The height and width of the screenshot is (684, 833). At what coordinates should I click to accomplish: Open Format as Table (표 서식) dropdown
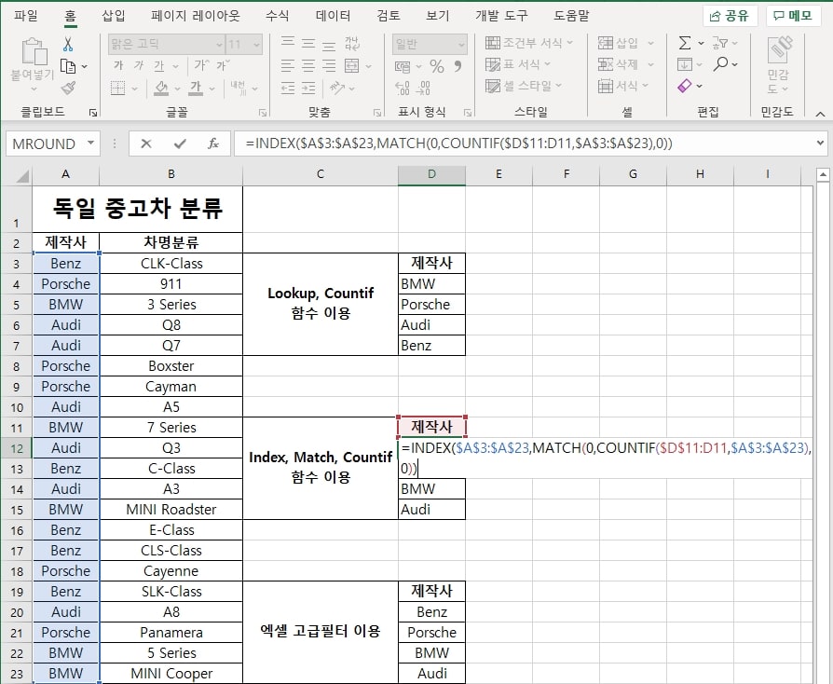pyautogui.click(x=518, y=64)
